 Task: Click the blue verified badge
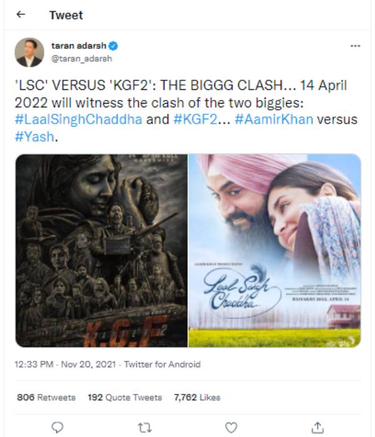pos(113,46)
